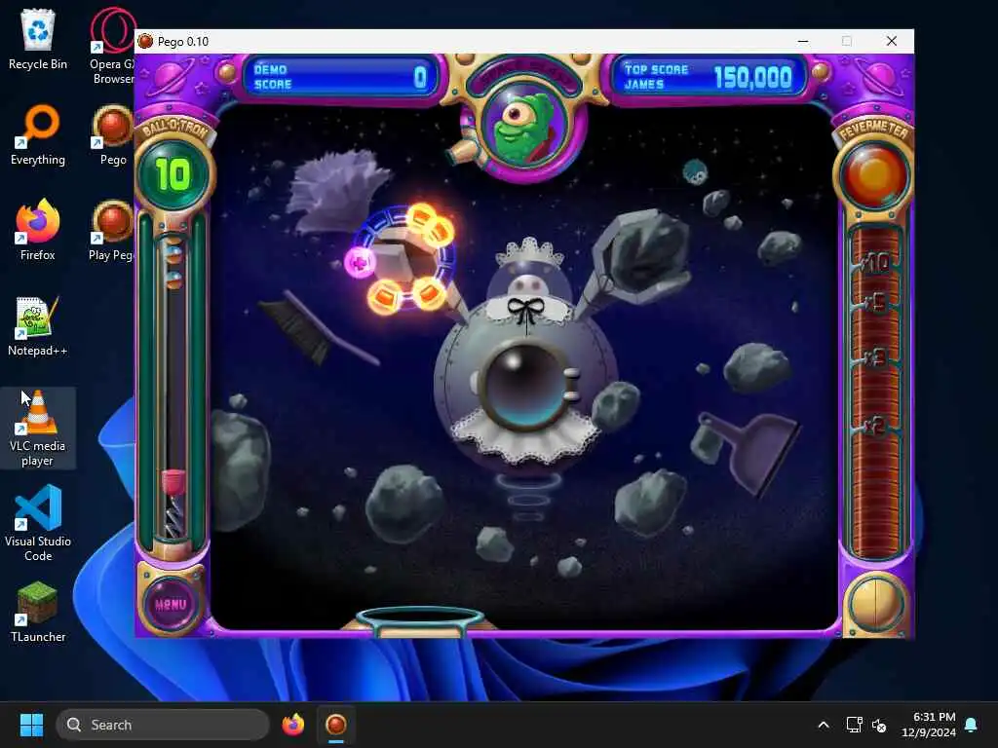Viewport: 998px width, 748px height.
Task: Select the Visual Studio Code shortcut
Action: pos(38,523)
